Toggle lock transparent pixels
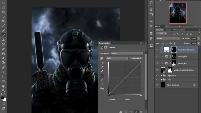This screenshot has width=201, height=113. tap(163, 44)
